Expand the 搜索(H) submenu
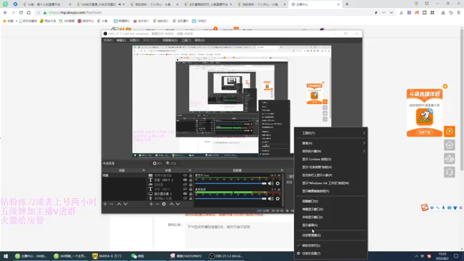 click(331, 143)
